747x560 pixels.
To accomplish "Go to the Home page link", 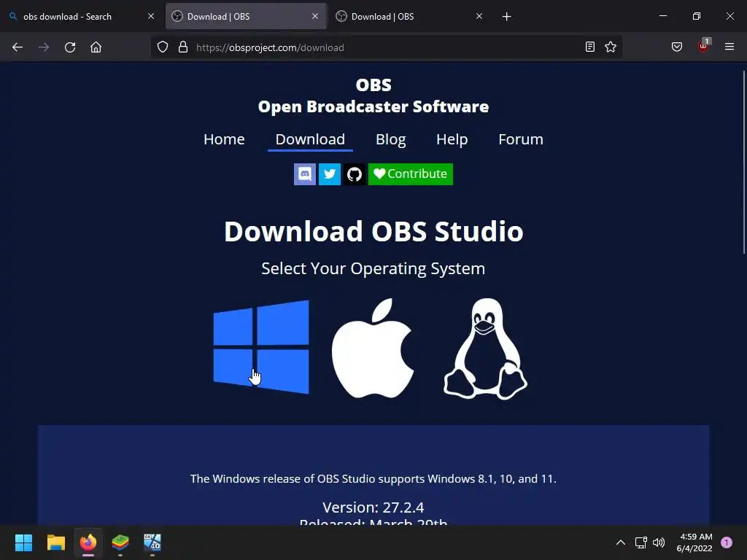I will coord(224,139).
